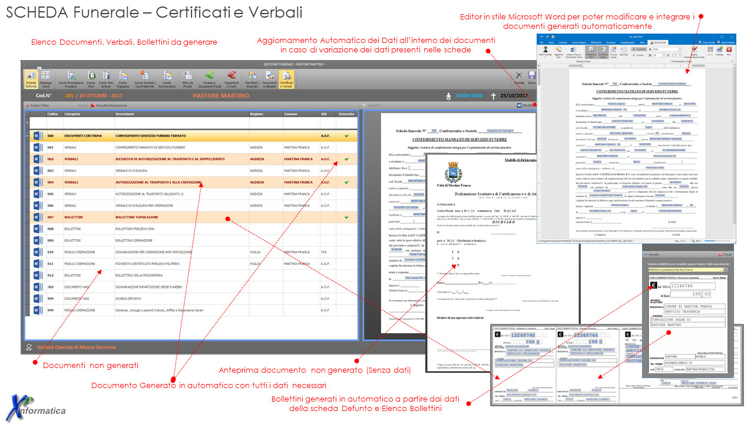The width and height of the screenshot is (754, 424).
Task: Click the red Exit icon in editor
Action: point(729,52)
